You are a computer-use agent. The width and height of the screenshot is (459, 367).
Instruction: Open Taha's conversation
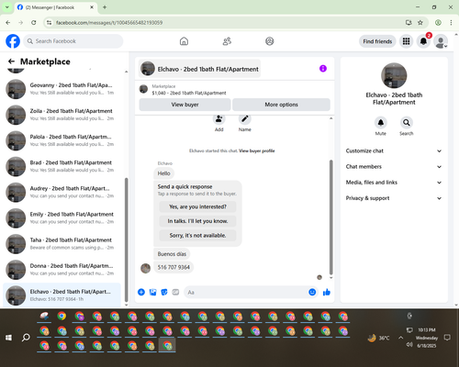pyautogui.click(x=62, y=244)
